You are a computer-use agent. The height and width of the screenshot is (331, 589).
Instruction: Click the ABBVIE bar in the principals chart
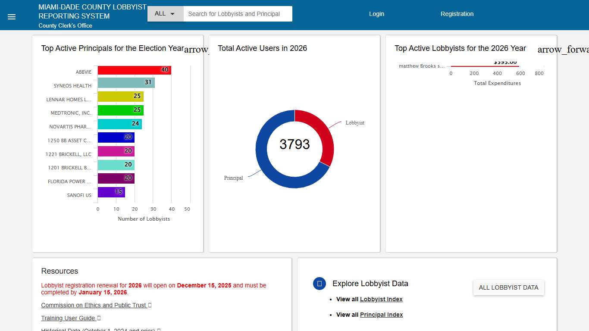[134, 69]
